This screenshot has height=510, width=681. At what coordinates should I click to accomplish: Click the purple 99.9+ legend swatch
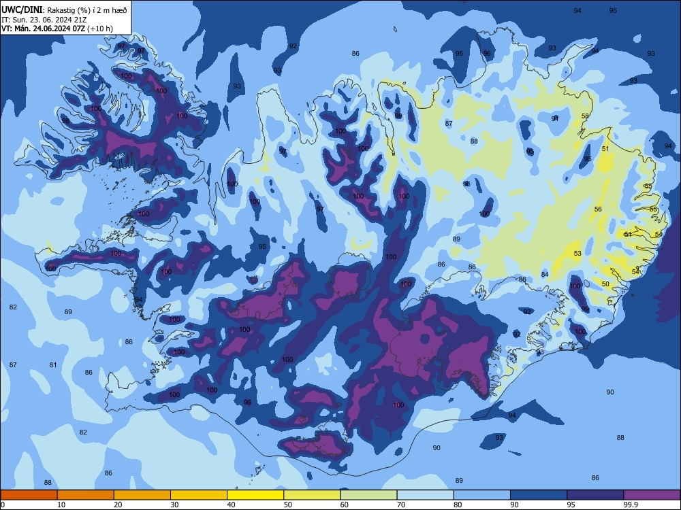click(652, 495)
